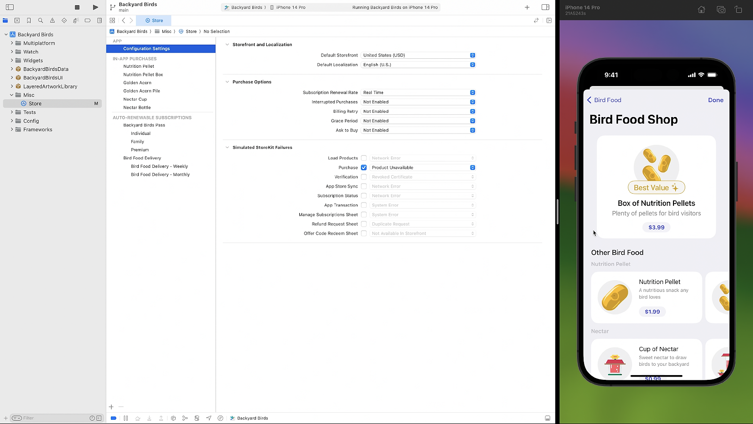Image resolution: width=753 pixels, height=424 pixels.
Task: Pause program execution in debug bar
Action: point(126,418)
